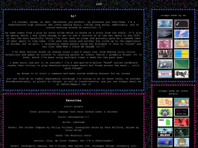Click the cartoon man with easel stamp
The height and width of the screenshot is (148, 198).
pos(181,102)
